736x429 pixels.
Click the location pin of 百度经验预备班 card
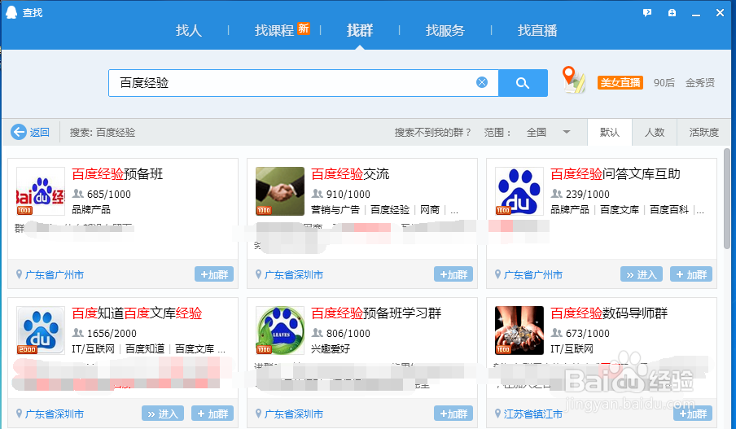tap(20, 274)
